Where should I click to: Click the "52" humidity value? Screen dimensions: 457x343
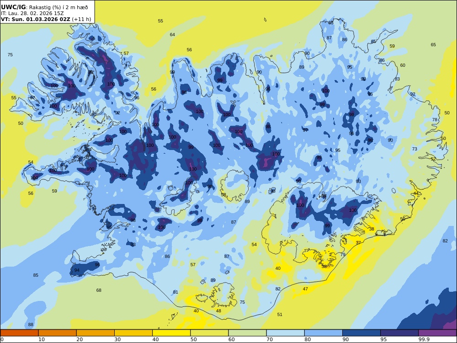click(x=433, y=159)
